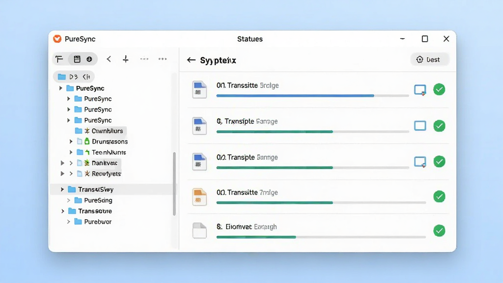Click the file icon of Transsitte Sridge row
Image resolution: width=503 pixels, height=283 pixels.
(199, 89)
